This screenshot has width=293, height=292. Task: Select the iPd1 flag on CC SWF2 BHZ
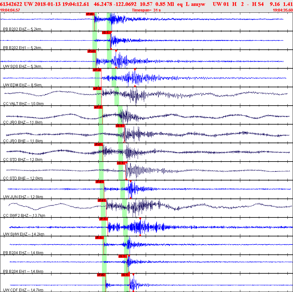pyautogui.click(x=102, y=200)
